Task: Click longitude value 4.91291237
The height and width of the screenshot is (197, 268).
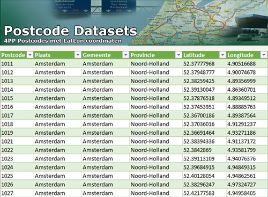Action: pos(242,124)
